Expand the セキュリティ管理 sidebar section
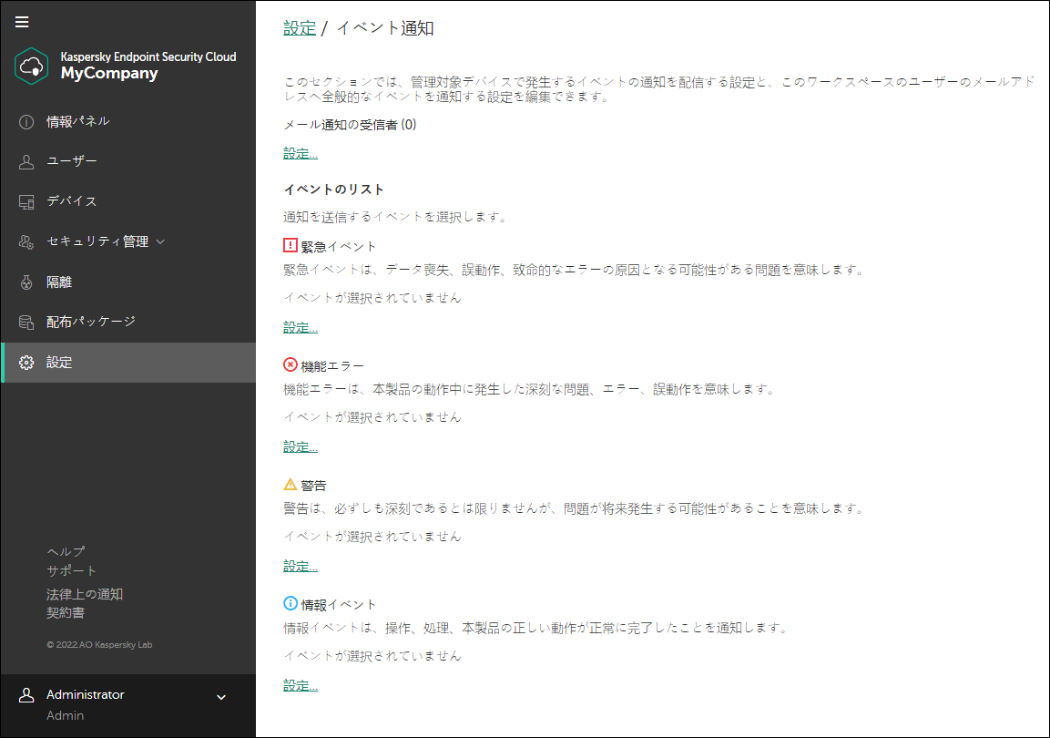The image size is (1050, 738). (26, 241)
